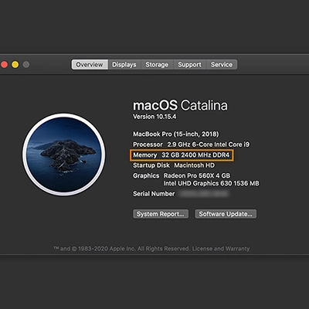This screenshot has width=309, height=309.
Task: Open the License and Warranty link
Action: (221, 249)
